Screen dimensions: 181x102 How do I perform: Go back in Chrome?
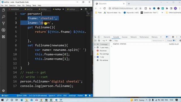96,8
